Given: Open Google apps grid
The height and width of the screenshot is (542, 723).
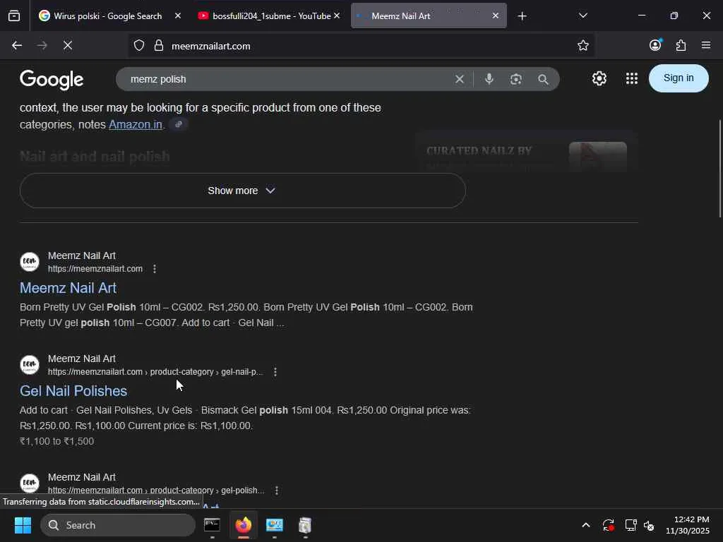Looking at the screenshot, I should 632,78.
